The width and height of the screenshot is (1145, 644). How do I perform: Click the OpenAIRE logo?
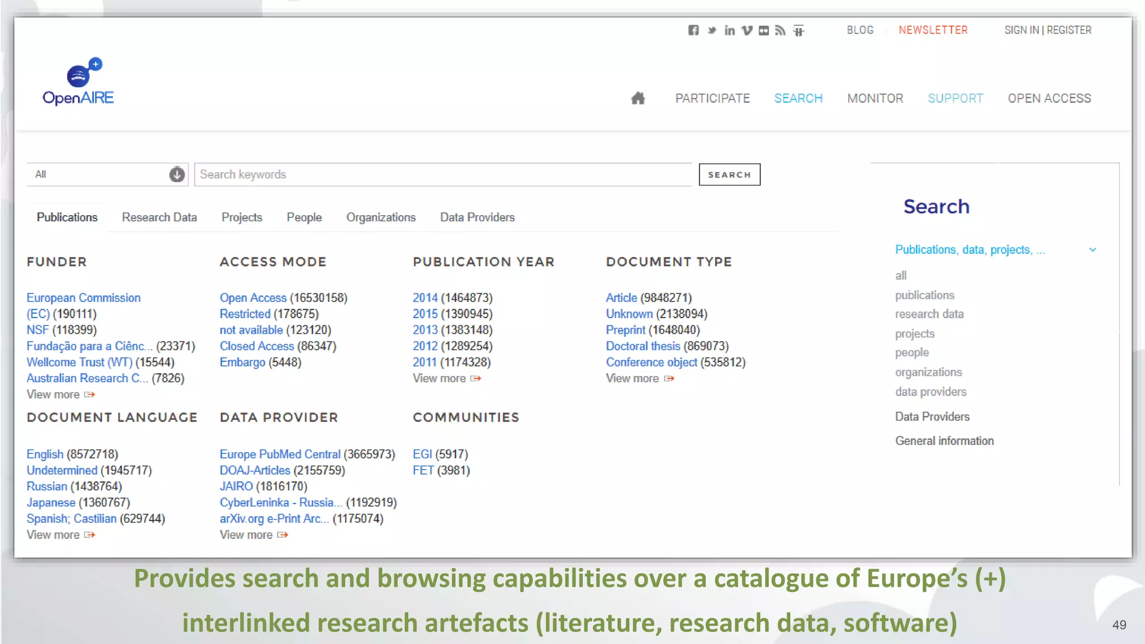(78, 82)
